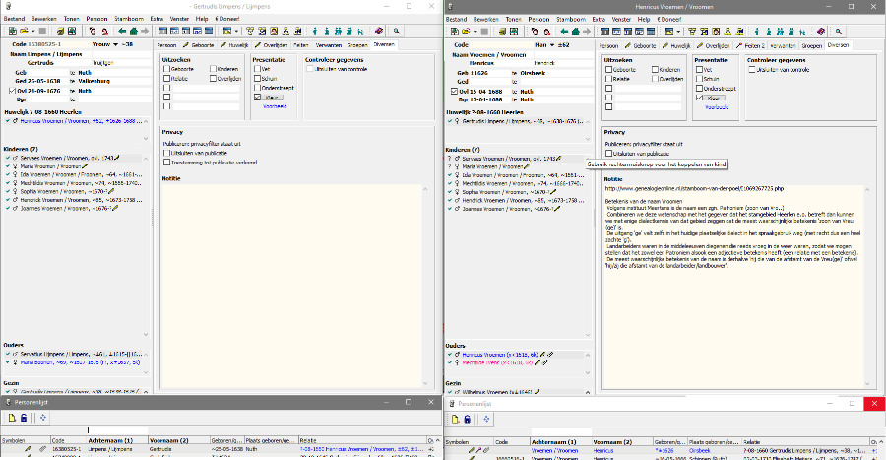Click magnifier search icon in left window toolbar
This screenshot has width=886, height=460.
click(396, 31)
